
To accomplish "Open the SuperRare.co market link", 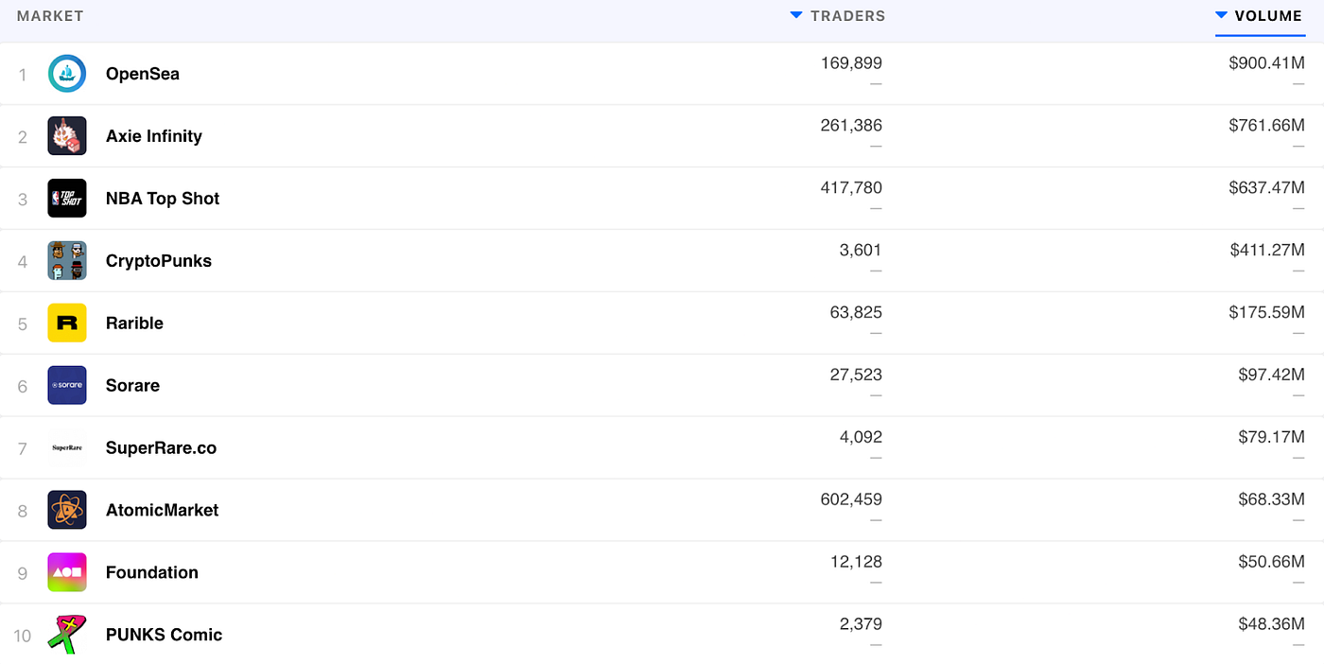I will (x=161, y=448).
